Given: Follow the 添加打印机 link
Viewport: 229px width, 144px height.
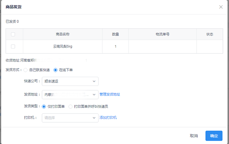Looking at the screenshot, I should 108,118.
